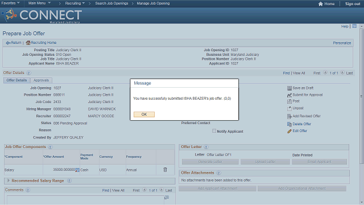Click the Submit for Approval icon
The image size is (364, 205).
pos(289,95)
